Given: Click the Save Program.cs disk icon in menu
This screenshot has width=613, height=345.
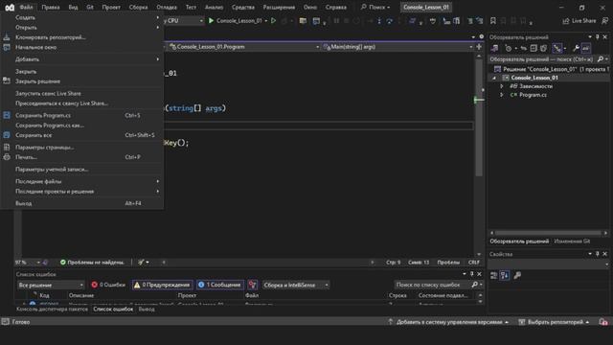Looking at the screenshot, I should coord(7,115).
